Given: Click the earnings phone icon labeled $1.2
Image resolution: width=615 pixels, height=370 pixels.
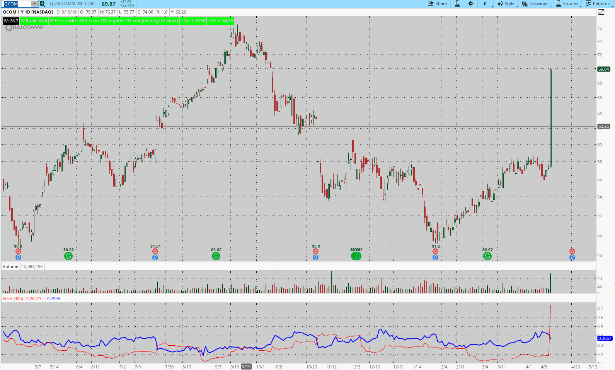Looking at the screenshot, I should (x=435, y=251).
